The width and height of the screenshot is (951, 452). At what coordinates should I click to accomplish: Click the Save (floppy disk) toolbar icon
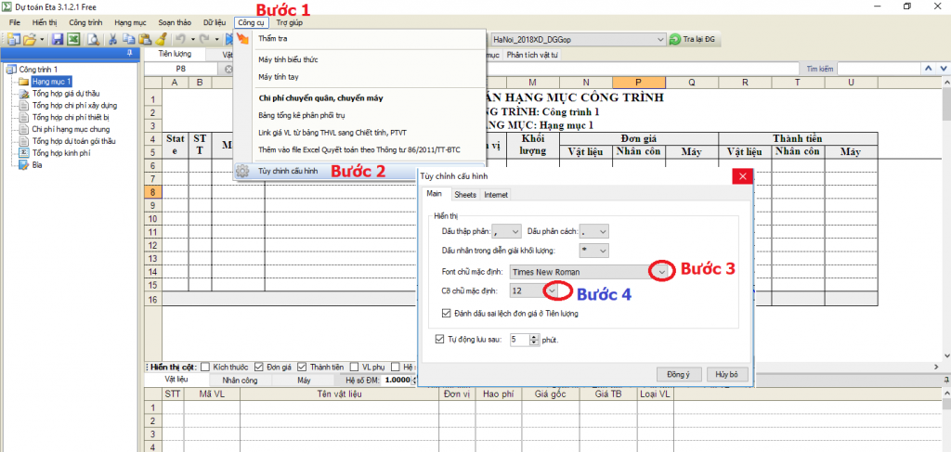58,40
